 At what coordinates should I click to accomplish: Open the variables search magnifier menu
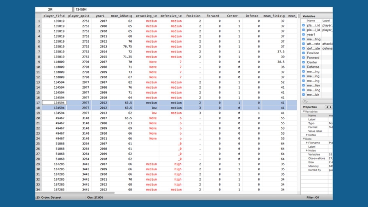(305, 101)
